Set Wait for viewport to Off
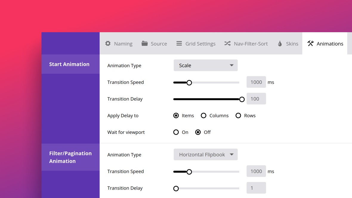The image size is (352, 198). (198, 132)
